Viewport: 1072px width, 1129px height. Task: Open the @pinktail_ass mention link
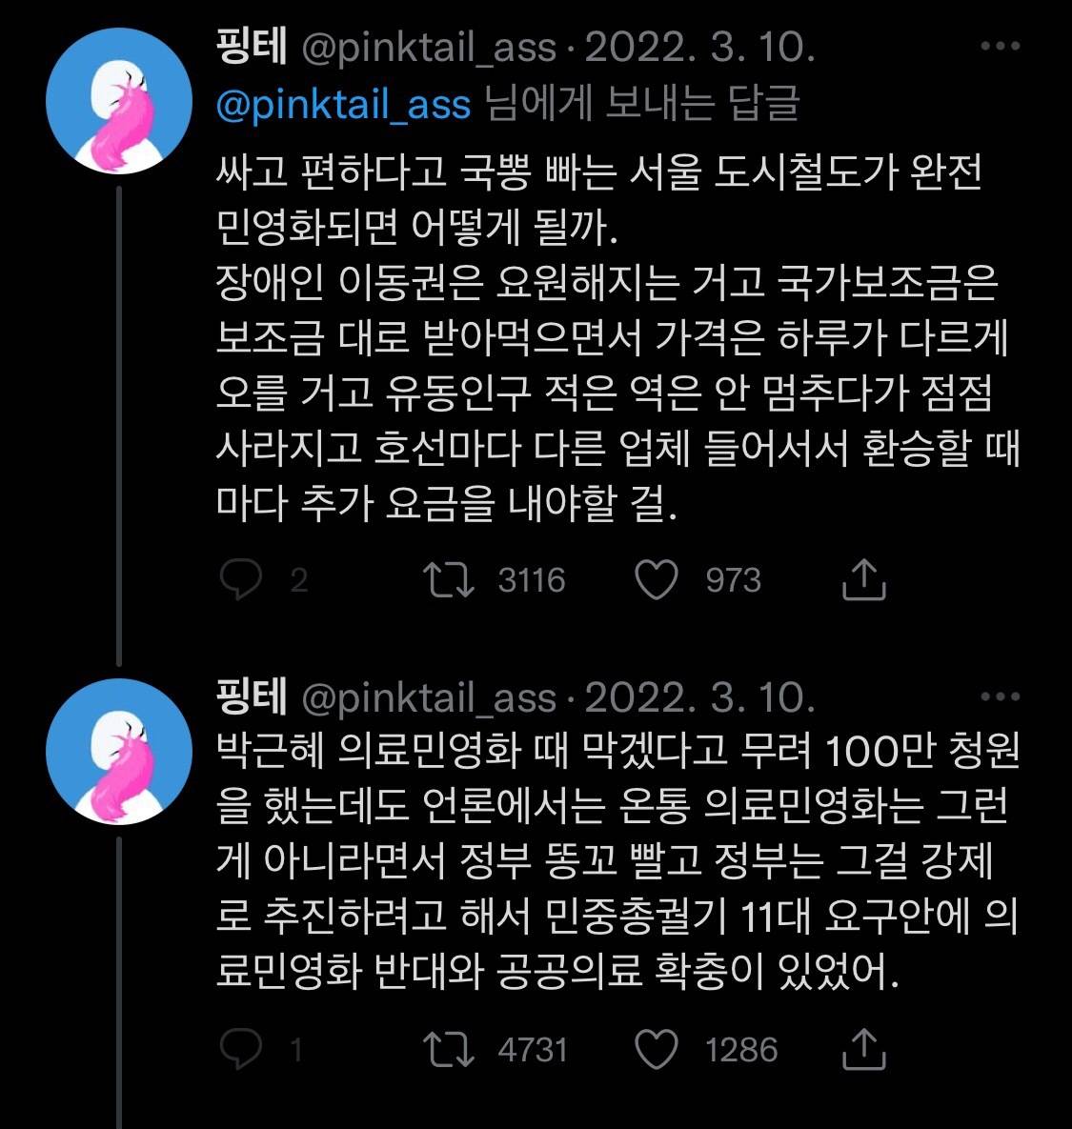click(335, 108)
